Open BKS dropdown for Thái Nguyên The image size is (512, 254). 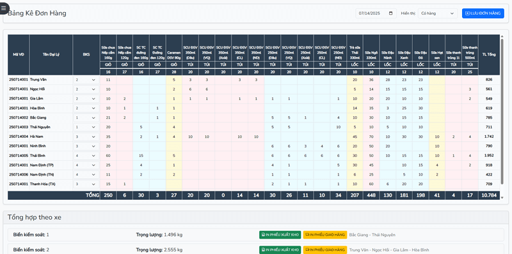[86, 127]
